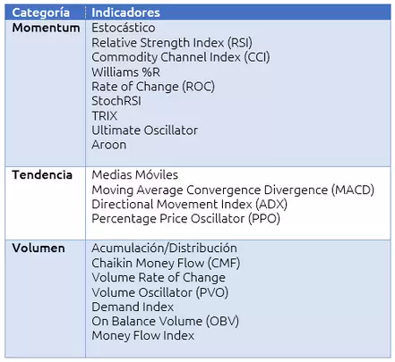
Task: Click Moving Average Convergence Divergence (MACD)
Action: click(233, 190)
